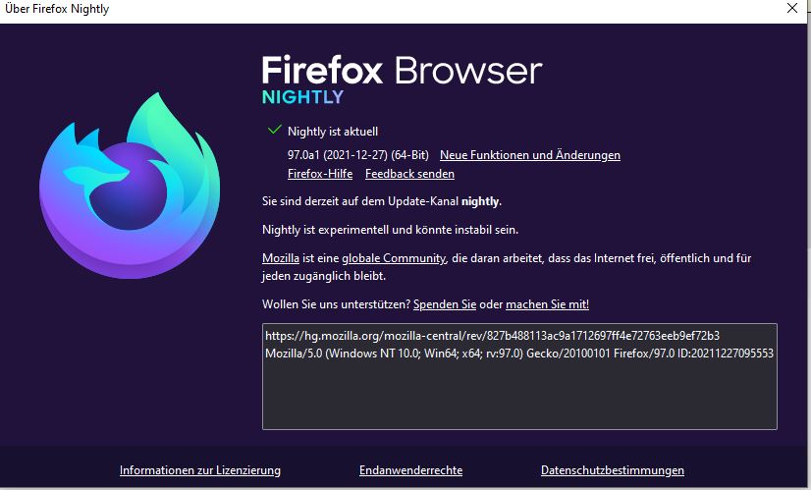This screenshot has width=811, height=490.
Task: Open Informationen zur Lizenzierung
Action: click(200, 470)
